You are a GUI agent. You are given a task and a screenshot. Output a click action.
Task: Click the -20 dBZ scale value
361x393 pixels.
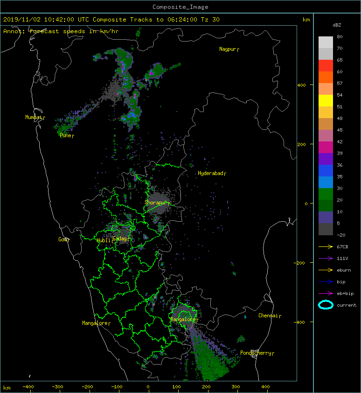tap(341, 235)
